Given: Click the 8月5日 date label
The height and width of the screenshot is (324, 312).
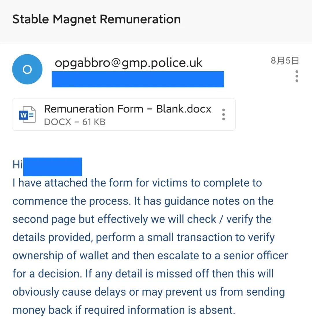Looking at the screenshot, I should (x=285, y=61).
